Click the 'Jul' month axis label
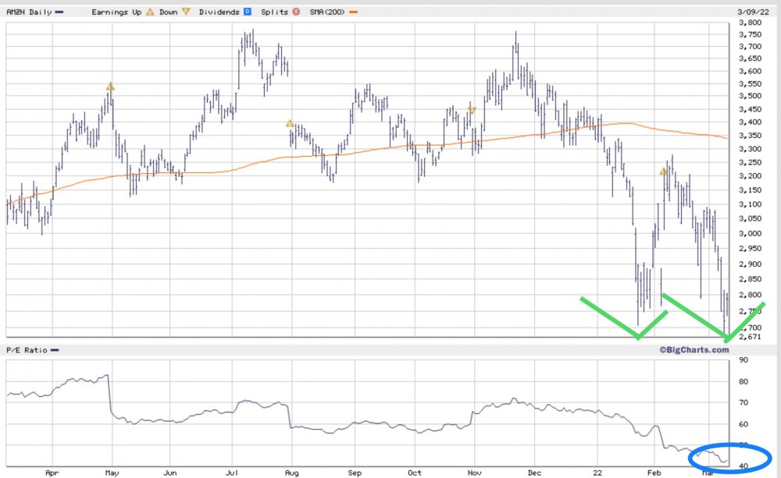Image resolution: width=781 pixels, height=478 pixels. pyautogui.click(x=232, y=473)
